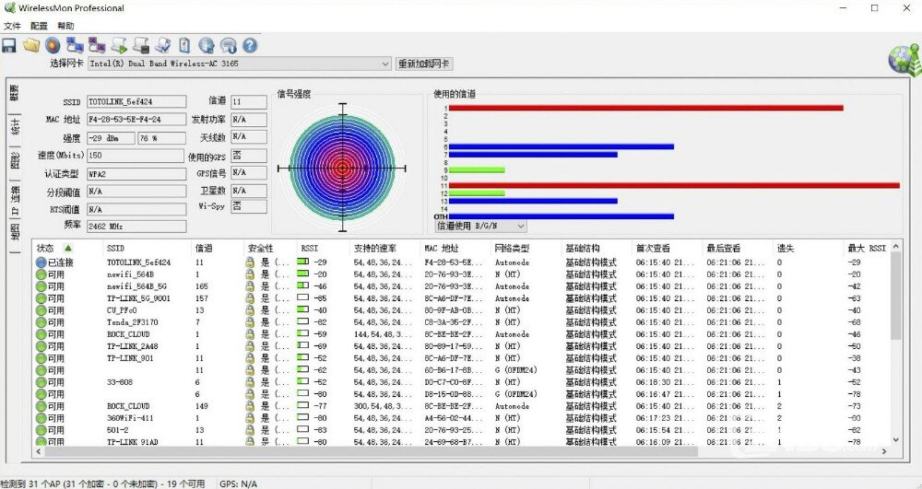The width and height of the screenshot is (922, 489).
Task: Click the scroll with blue checkmark icon
Action: click(x=163, y=45)
